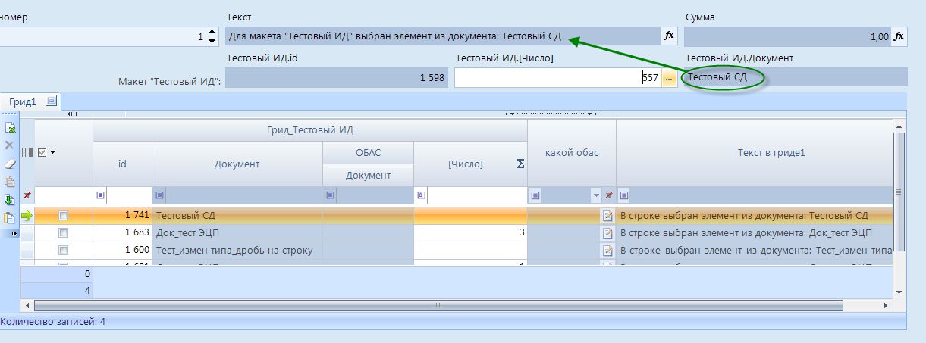926x343 pixels.
Task: Open edit icon in the Тестовый СД row
Action: (x=607, y=216)
